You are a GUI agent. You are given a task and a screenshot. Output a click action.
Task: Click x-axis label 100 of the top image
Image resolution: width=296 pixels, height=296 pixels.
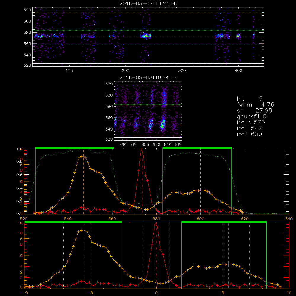coord(69,71)
